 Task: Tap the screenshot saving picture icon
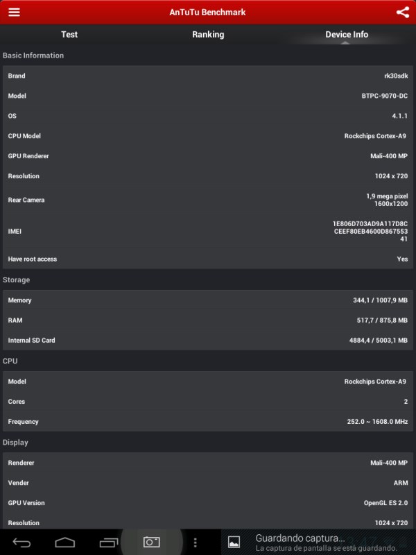[x=234, y=542]
